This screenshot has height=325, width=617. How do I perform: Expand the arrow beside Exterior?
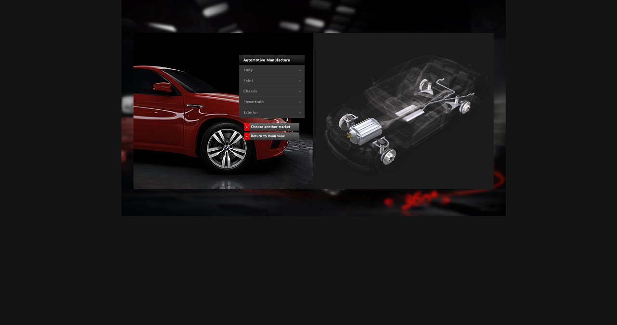pos(300,113)
